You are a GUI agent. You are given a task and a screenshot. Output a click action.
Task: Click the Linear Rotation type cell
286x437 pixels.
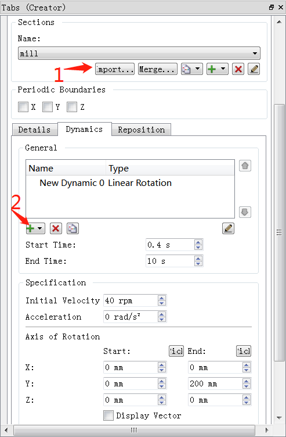[x=140, y=183]
